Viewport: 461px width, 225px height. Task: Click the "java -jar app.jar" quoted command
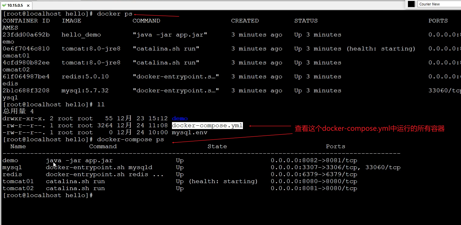[x=170, y=35]
